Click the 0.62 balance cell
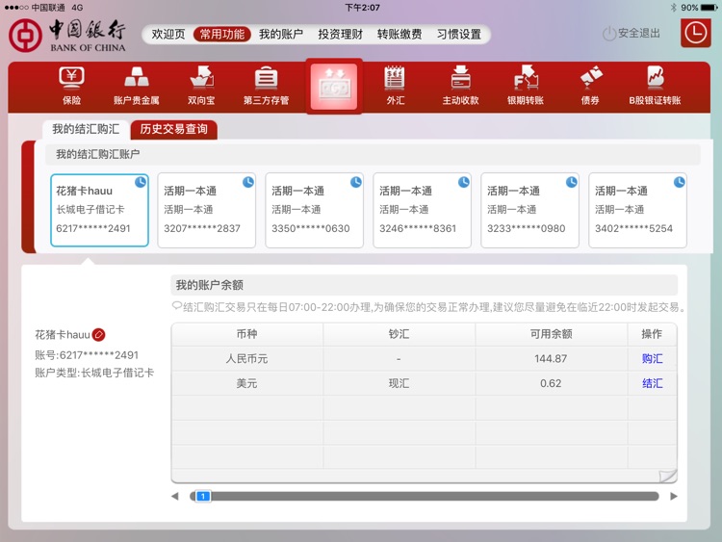 click(x=551, y=383)
